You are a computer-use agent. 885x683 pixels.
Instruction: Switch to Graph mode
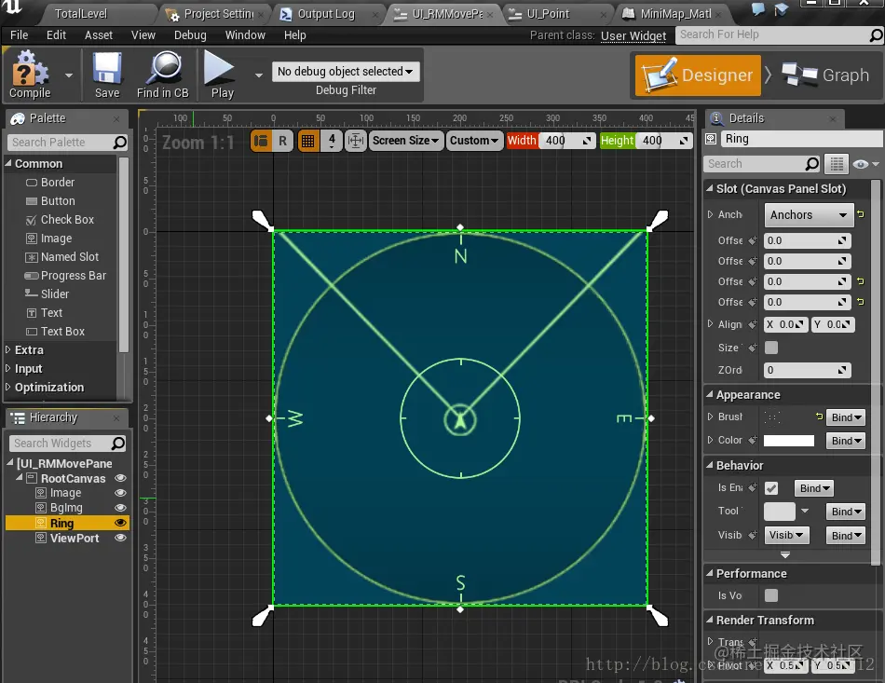[825, 75]
